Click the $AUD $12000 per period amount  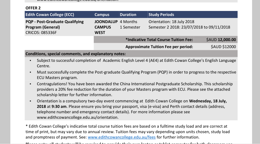(x=223, y=47)
